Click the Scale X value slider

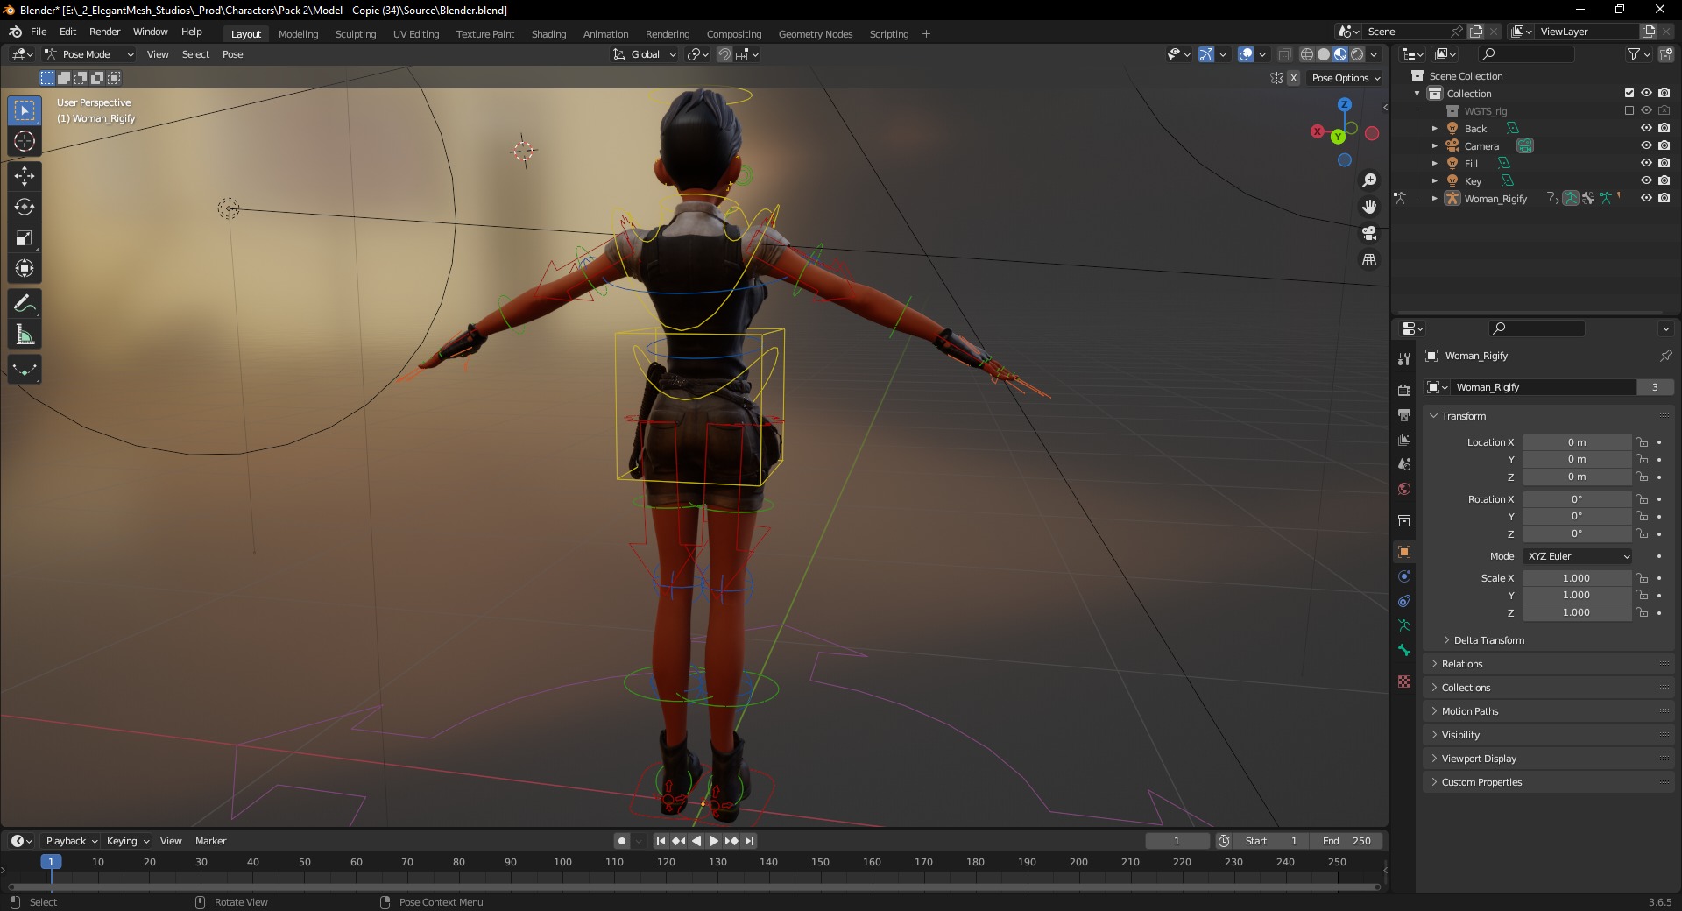pyautogui.click(x=1576, y=578)
